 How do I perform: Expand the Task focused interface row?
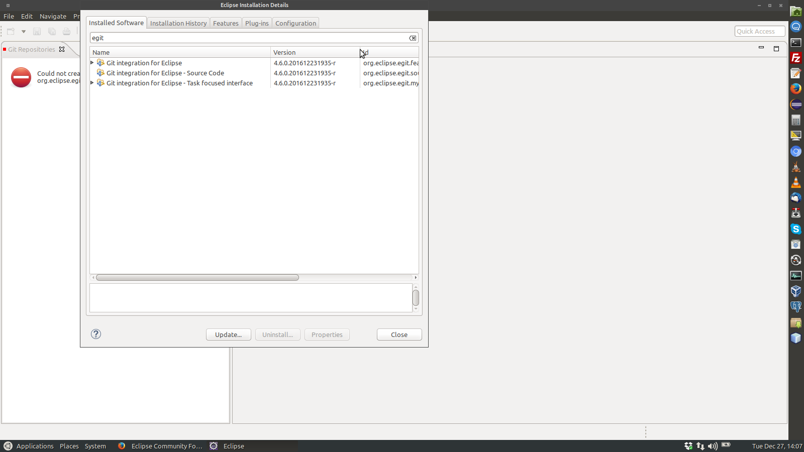(92, 83)
